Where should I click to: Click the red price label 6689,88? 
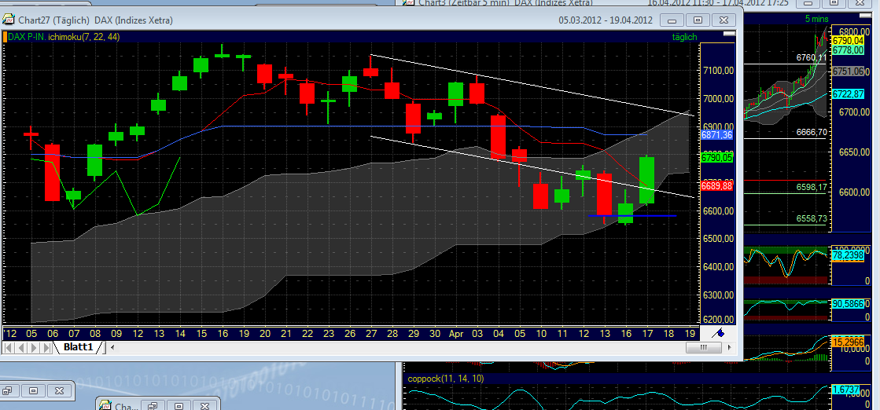click(716, 185)
